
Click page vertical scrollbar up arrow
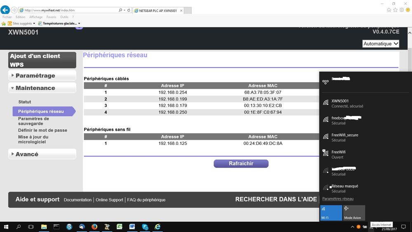click(x=410, y=33)
